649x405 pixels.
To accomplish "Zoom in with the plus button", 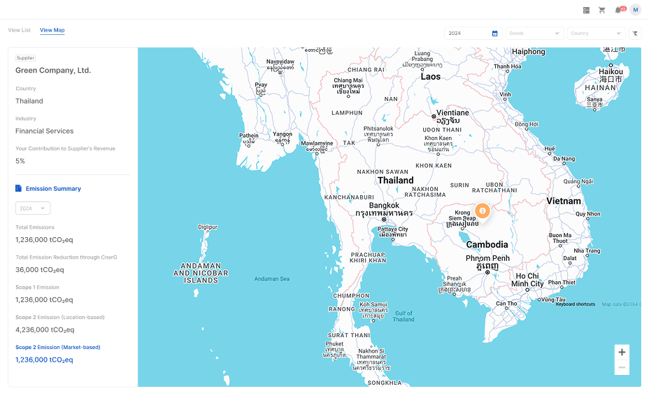I will (622, 351).
